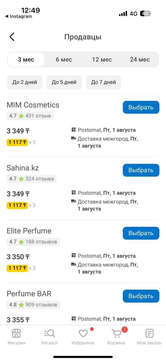
Task: Filter delivery by До 7 дней
Action: point(103,82)
